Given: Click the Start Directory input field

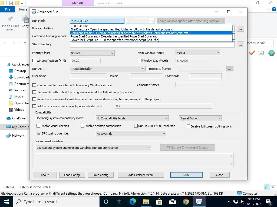Looking at the screenshot, I should [x=152, y=44].
